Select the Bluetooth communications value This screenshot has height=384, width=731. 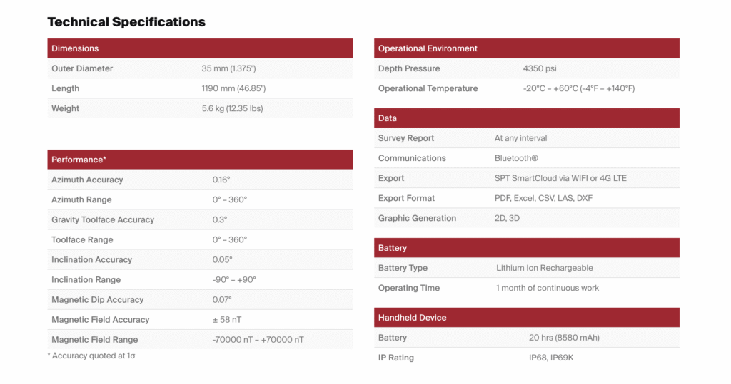[x=516, y=158]
